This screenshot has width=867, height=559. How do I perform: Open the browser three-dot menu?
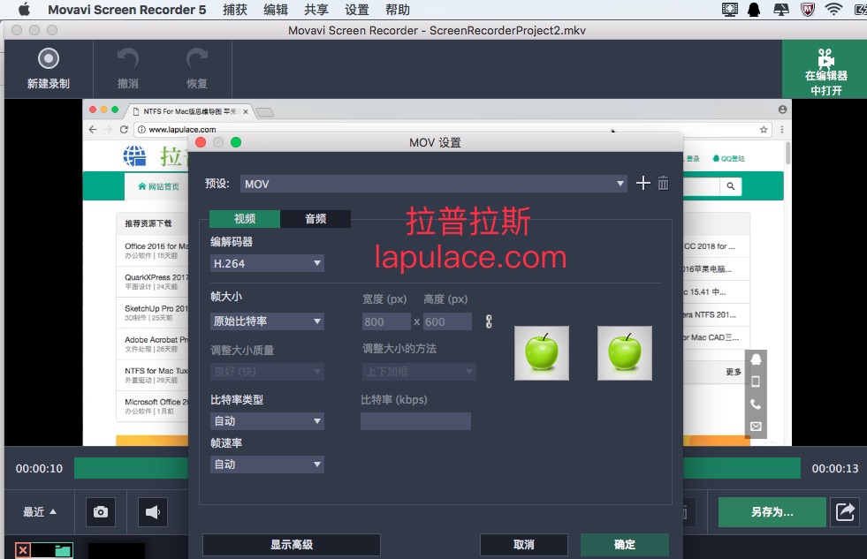coord(782,129)
